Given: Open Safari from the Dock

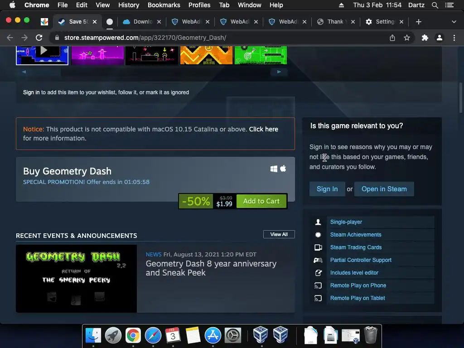Looking at the screenshot, I should [x=153, y=335].
